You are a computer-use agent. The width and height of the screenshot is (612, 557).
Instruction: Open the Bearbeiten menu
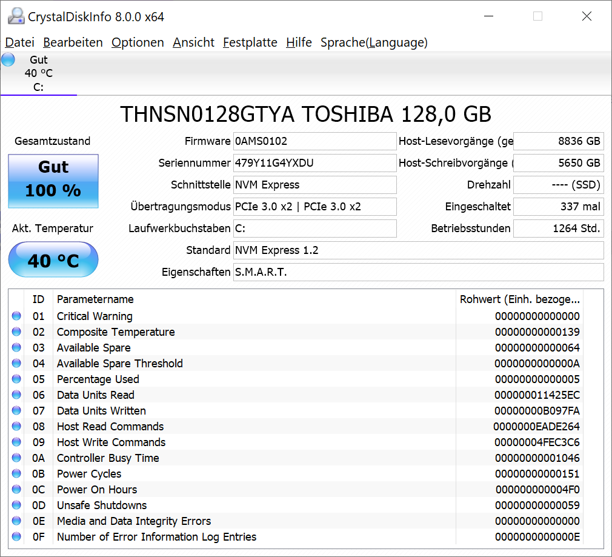pos(73,42)
